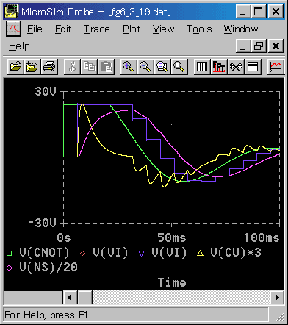Restore the inner document window
Image resolution: width=288 pixels, height=325 pixels.
pyautogui.click(x=259, y=46)
